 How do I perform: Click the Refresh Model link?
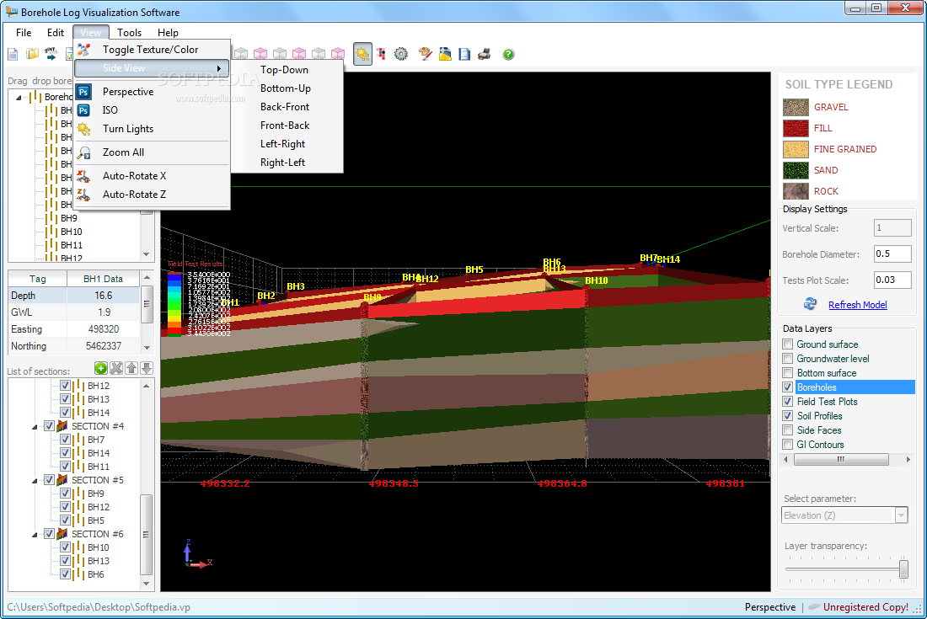[857, 305]
